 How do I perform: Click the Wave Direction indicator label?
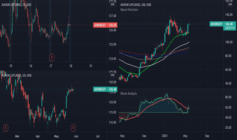(129, 10)
